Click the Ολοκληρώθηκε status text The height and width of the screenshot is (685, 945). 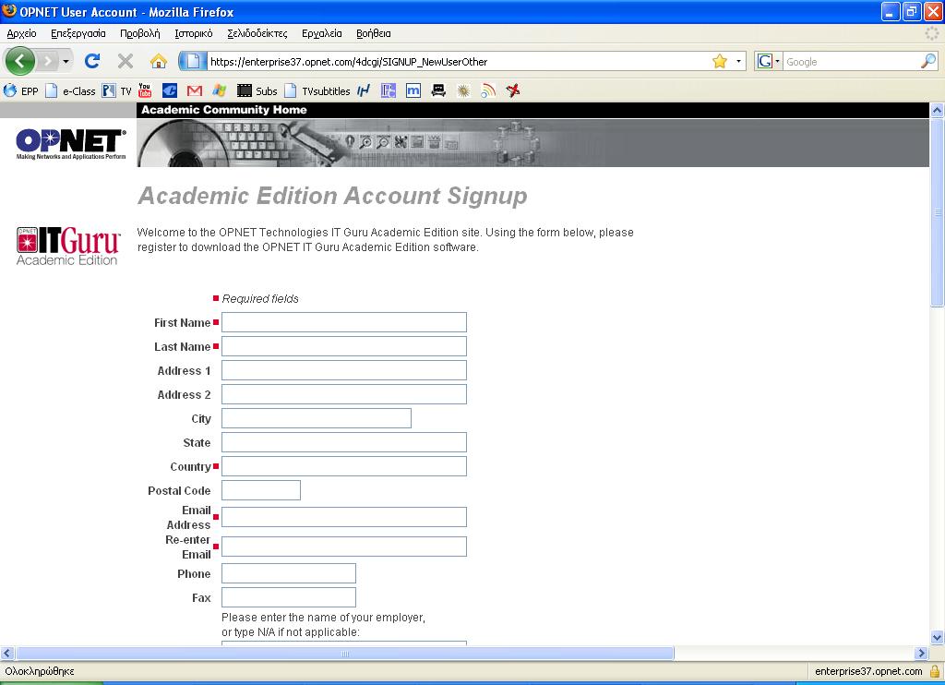pyautogui.click(x=40, y=671)
